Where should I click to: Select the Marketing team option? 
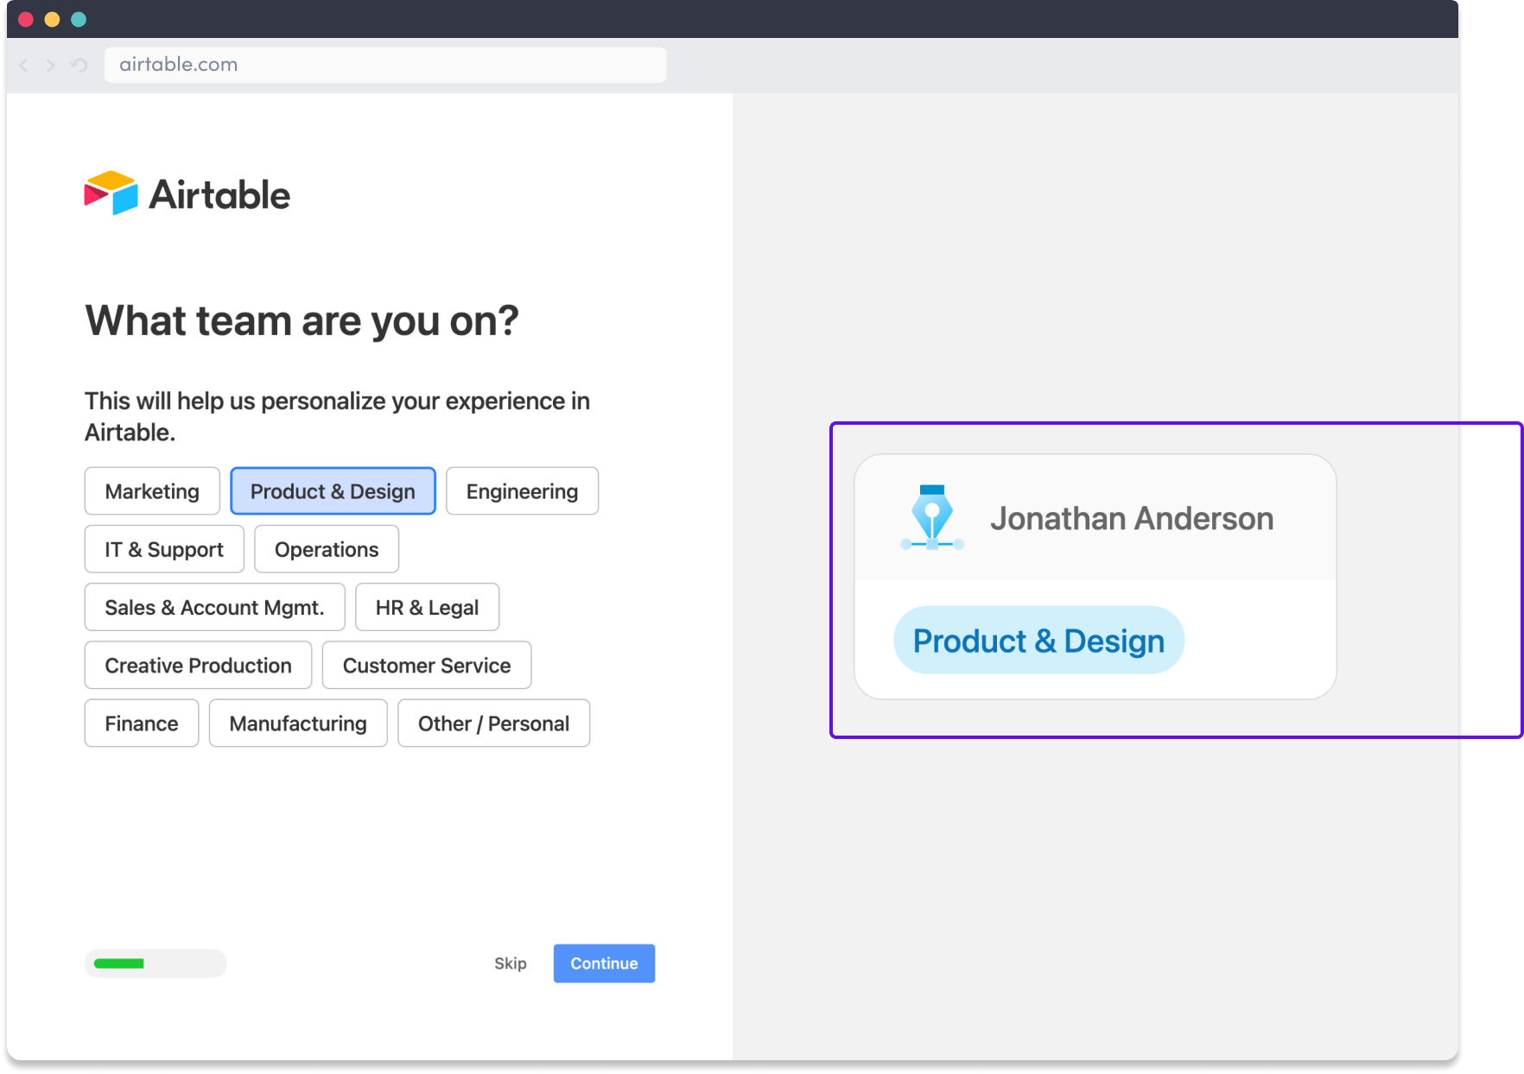point(152,490)
